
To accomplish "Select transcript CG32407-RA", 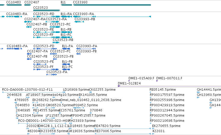I will [x=35, y=19].
